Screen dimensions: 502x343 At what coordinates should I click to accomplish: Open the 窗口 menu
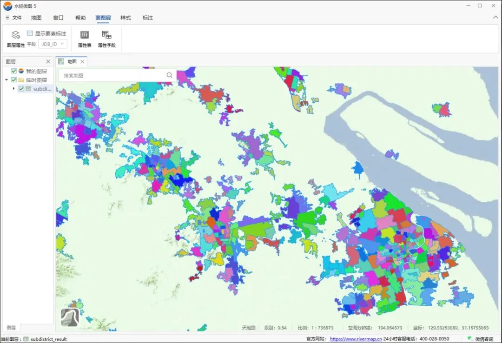tap(58, 18)
